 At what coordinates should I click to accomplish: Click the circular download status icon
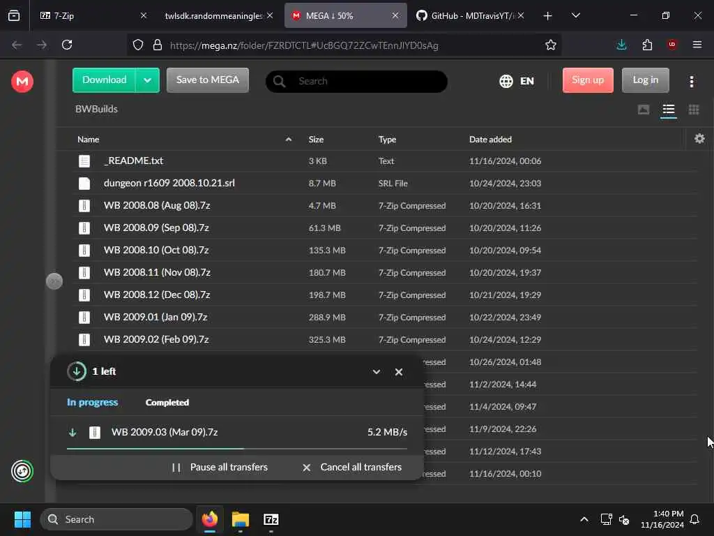tap(77, 371)
